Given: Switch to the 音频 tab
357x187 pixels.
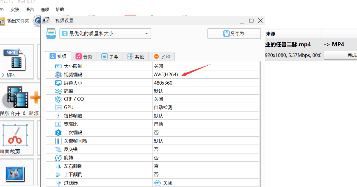Looking at the screenshot, I should 84,57.
